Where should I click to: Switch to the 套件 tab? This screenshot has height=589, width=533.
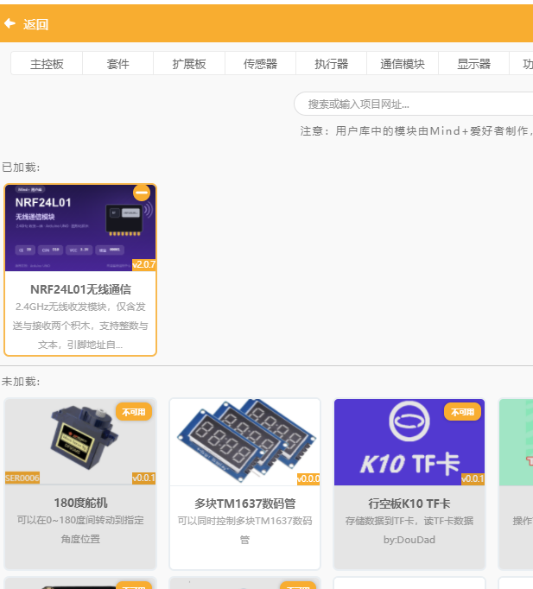(x=117, y=64)
